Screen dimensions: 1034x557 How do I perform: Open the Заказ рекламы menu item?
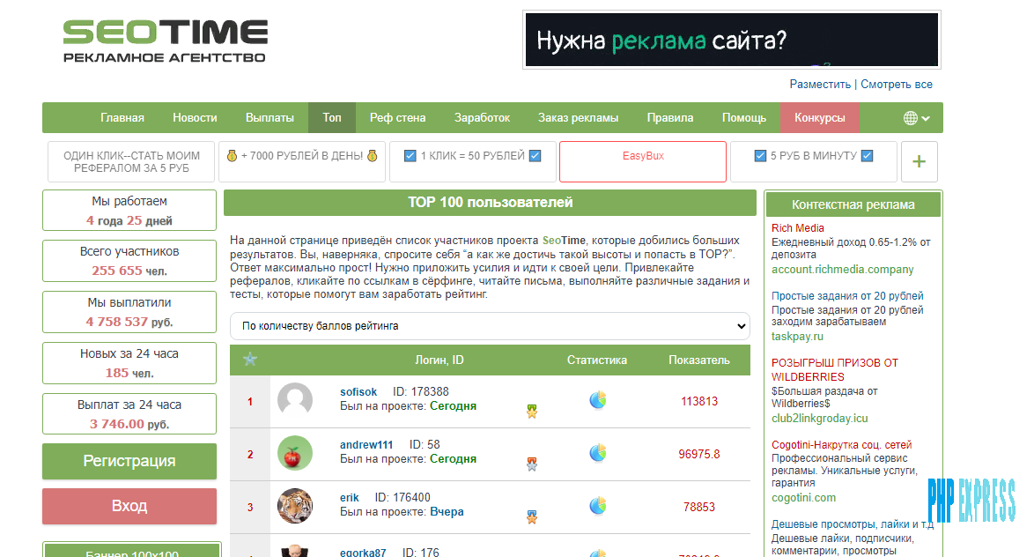[579, 118]
